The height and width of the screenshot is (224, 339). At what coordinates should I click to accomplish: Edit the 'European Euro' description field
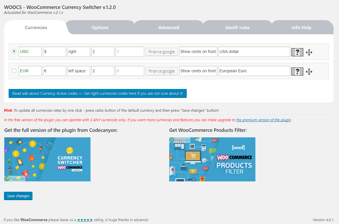(x=254, y=71)
